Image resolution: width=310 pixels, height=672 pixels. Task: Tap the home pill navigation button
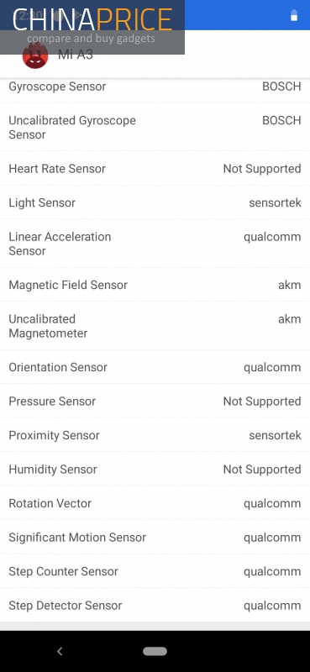tap(155, 652)
